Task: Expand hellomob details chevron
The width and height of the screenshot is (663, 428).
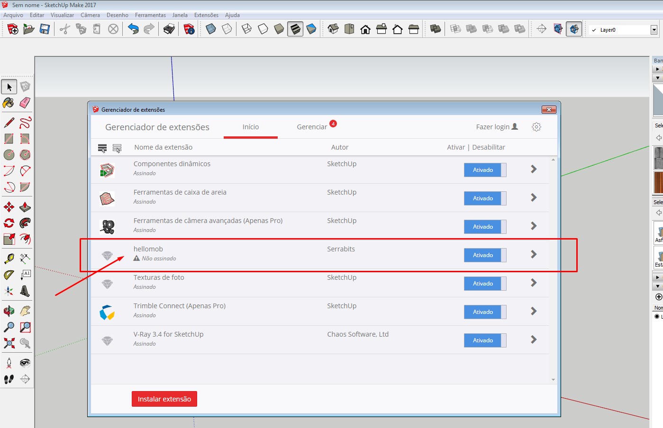Action: pyautogui.click(x=534, y=254)
